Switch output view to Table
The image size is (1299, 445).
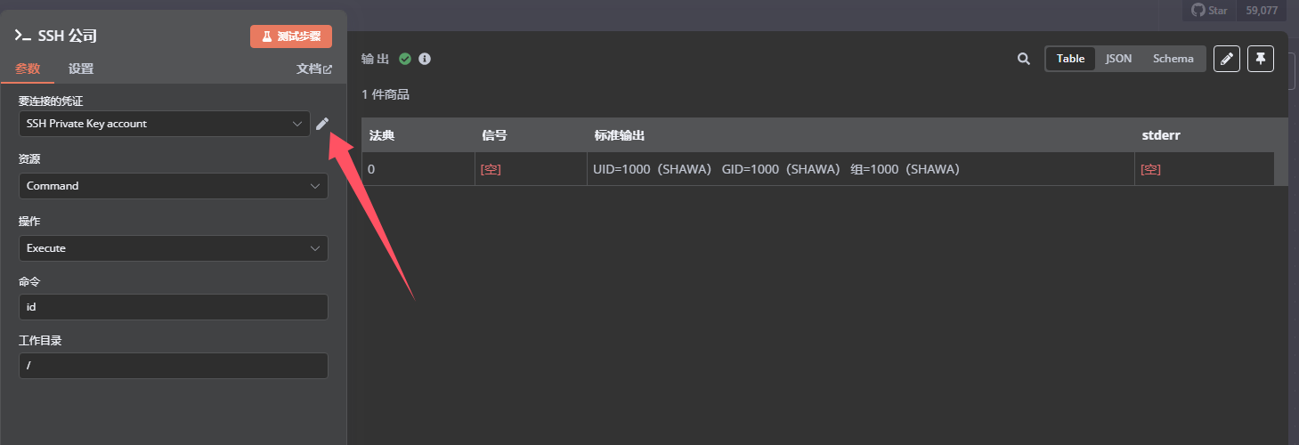(x=1070, y=59)
